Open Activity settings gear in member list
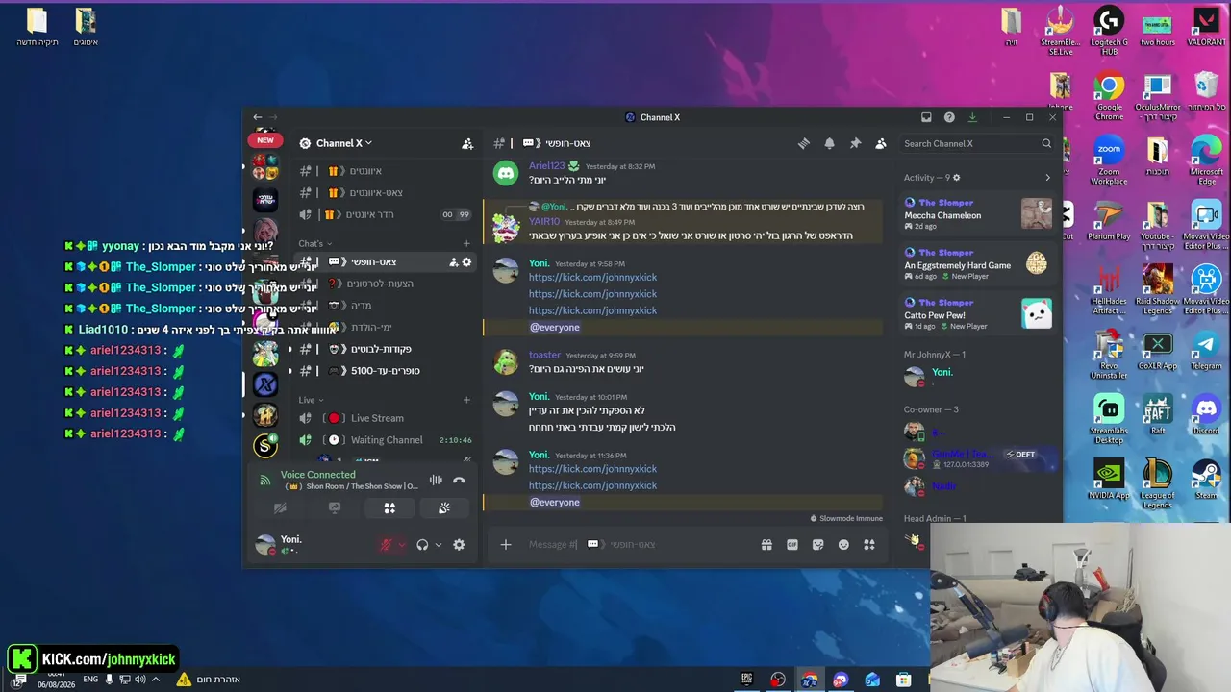Image resolution: width=1231 pixels, height=692 pixels. click(956, 178)
